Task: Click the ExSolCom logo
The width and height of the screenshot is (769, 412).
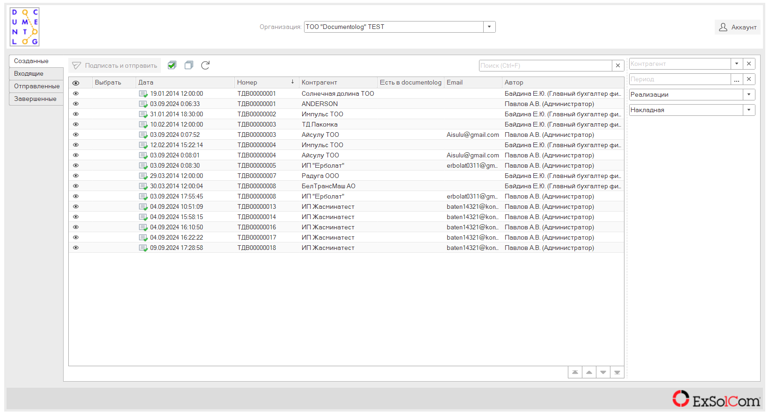Action: (716, 399)
